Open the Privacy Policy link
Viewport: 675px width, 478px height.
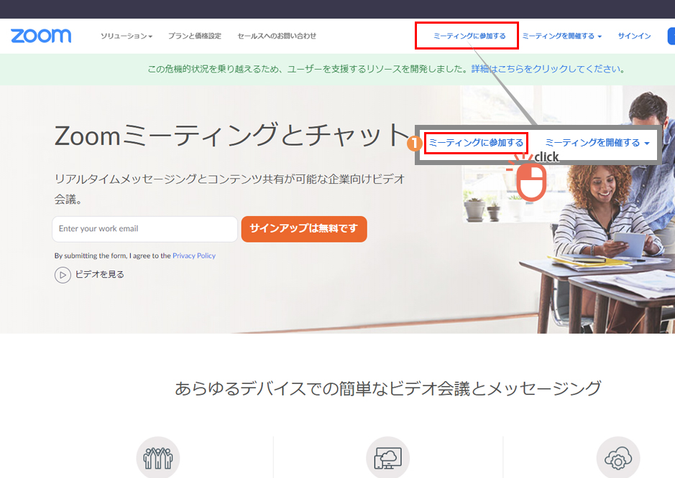[x=194, y=256]
